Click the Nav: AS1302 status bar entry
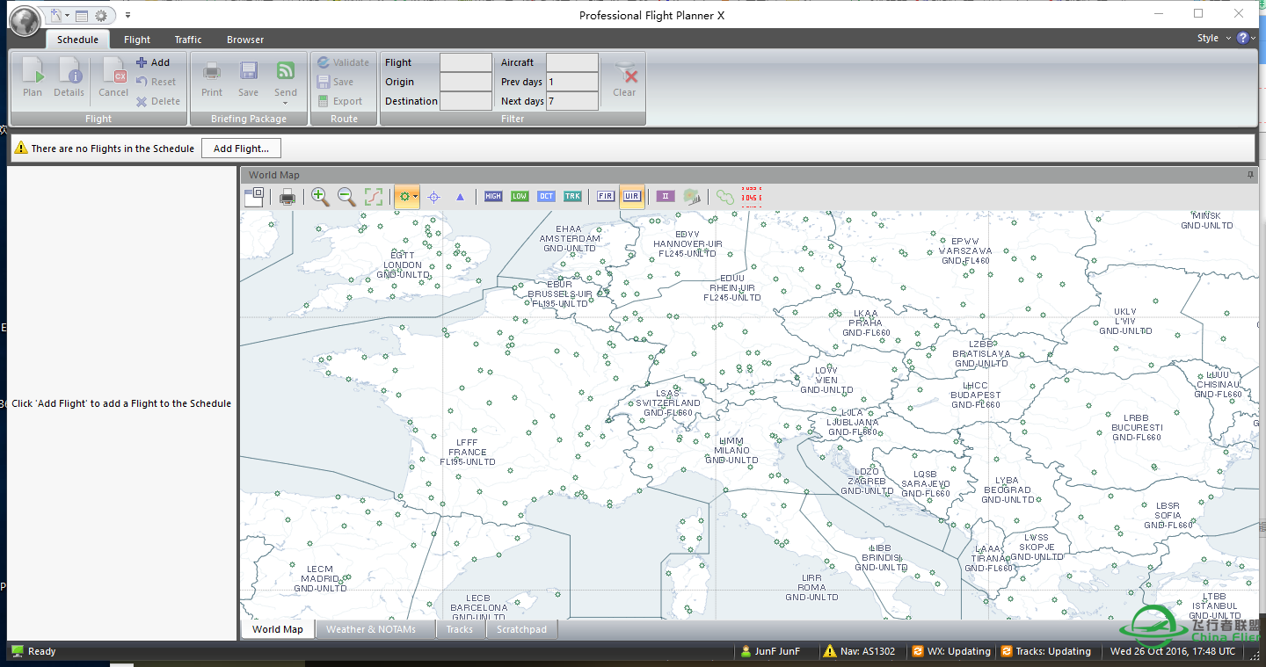 (859, 651)
